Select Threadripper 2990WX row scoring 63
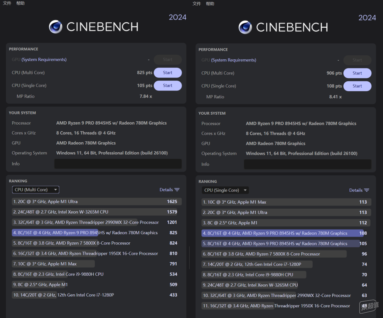Screen dimensions: 383x318 pyautogui.click(x=286, y=296)
